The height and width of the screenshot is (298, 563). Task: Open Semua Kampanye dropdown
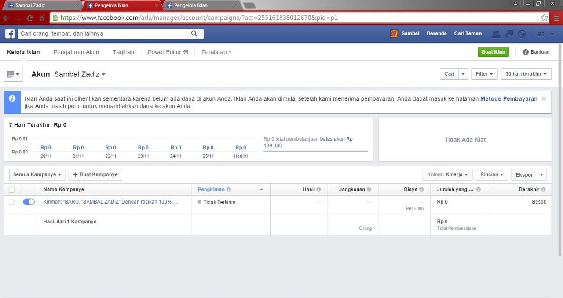point(37,174)
